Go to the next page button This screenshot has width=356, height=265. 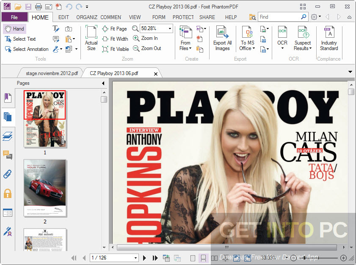pos(144,258)
